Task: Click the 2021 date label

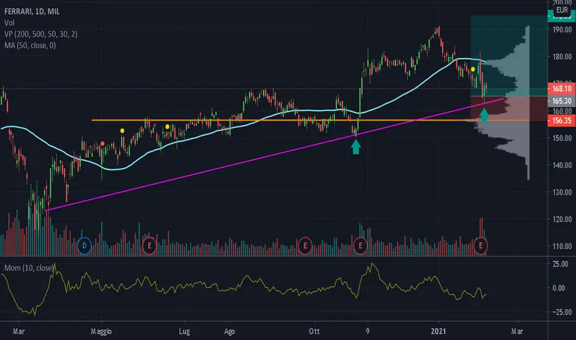Action: pyautogui.click(x=438, y=331)
